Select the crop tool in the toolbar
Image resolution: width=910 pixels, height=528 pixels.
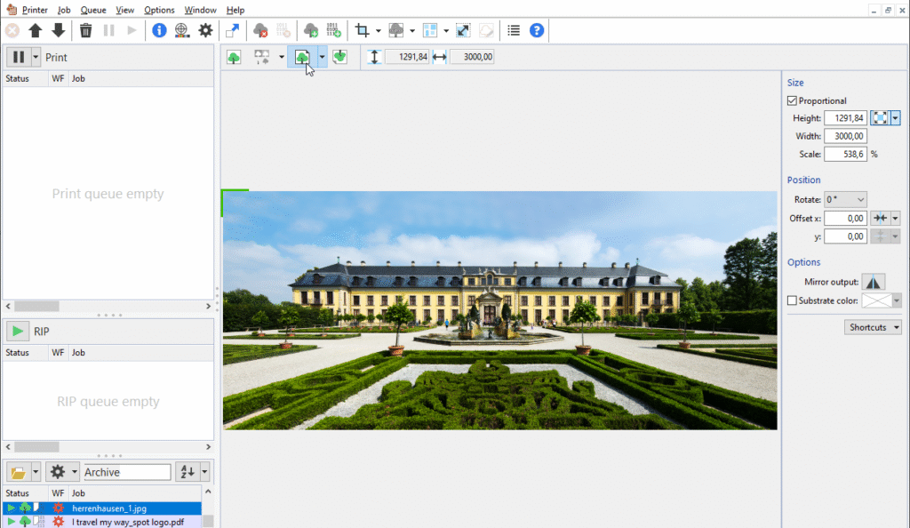(x=362, y=30)
